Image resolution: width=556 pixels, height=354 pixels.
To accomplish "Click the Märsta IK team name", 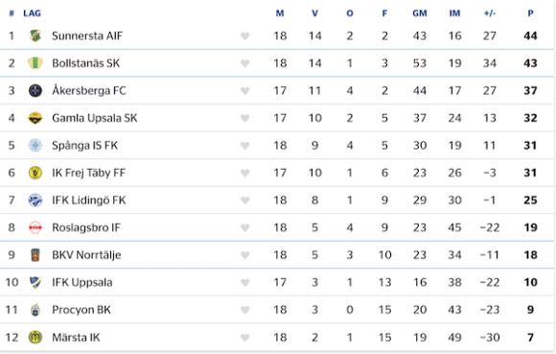I will pyautogui.click(x=76, y=338).
